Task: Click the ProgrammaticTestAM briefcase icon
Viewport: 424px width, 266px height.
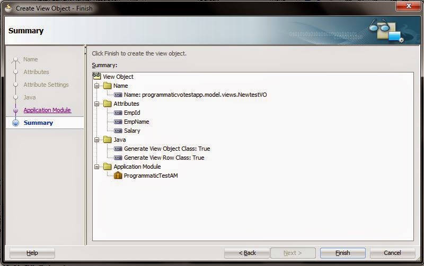Action: tap(118, 176)
